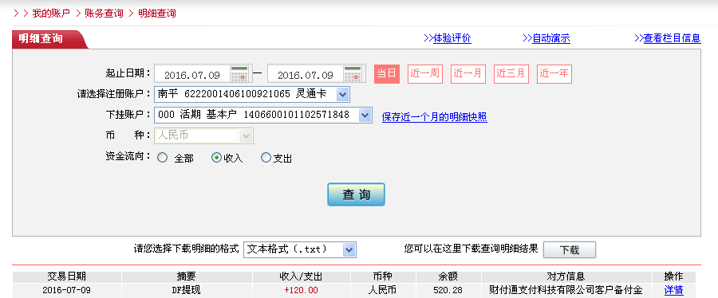
Task: Select the 收入 fund flow radio button
Action: pyautogui.click(x=216, y=158)
